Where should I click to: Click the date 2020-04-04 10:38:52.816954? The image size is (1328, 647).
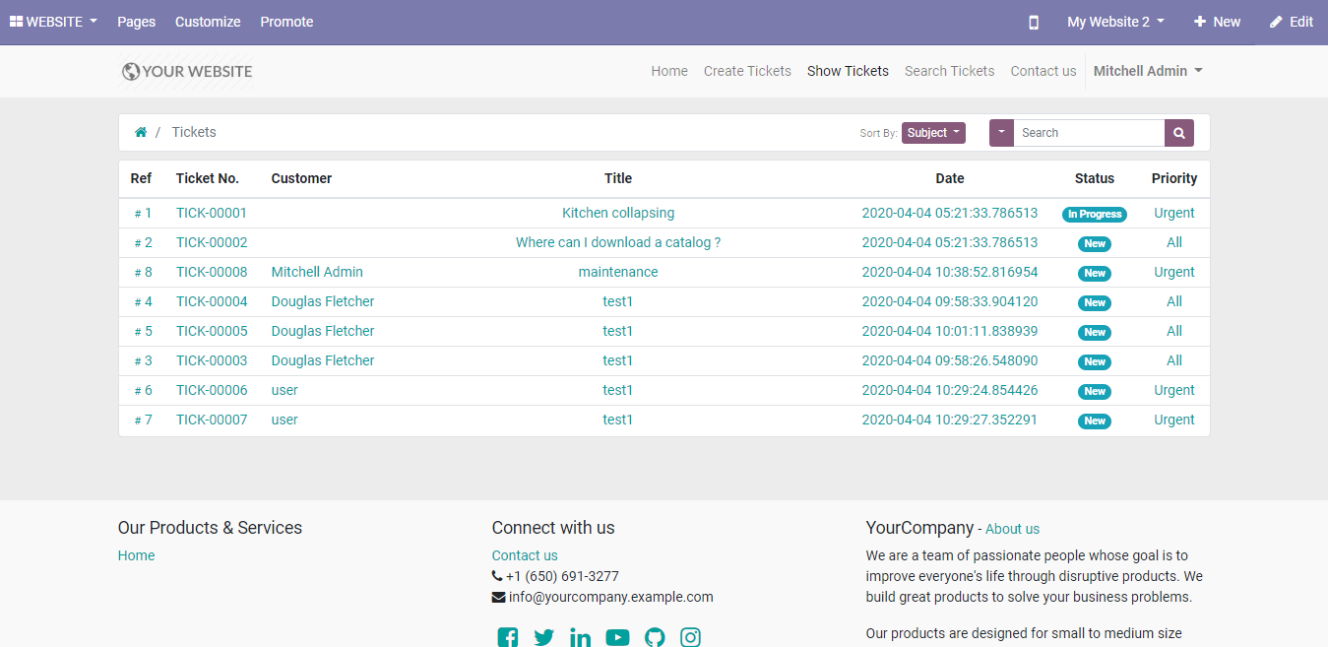950,272
